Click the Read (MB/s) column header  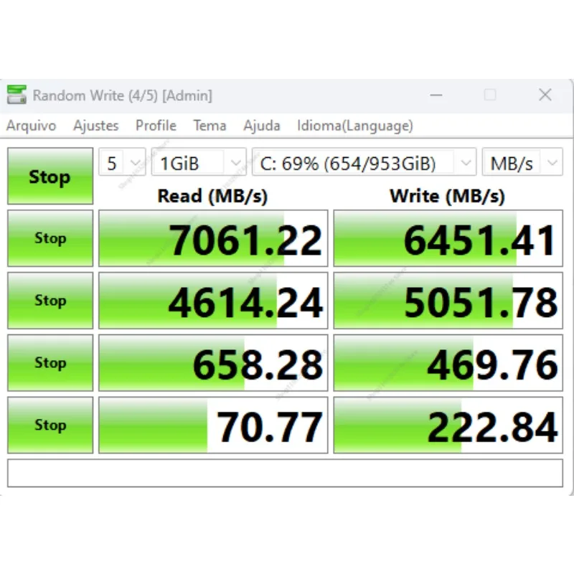tap(212, 196)
